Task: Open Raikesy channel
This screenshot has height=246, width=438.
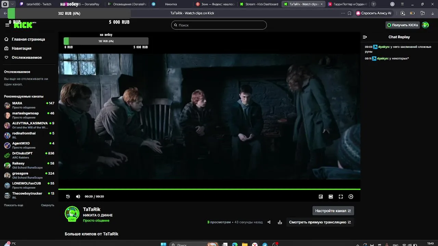Action: 29,165
